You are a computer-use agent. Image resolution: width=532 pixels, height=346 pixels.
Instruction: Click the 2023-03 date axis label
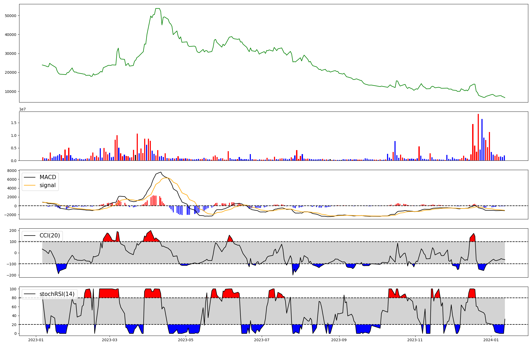(x=110, y=340)
